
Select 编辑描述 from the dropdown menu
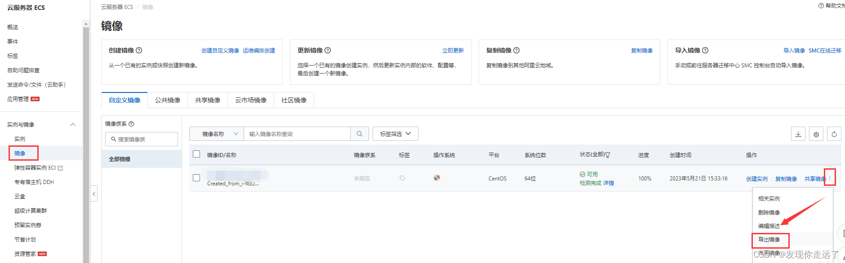tap(769, 226)
